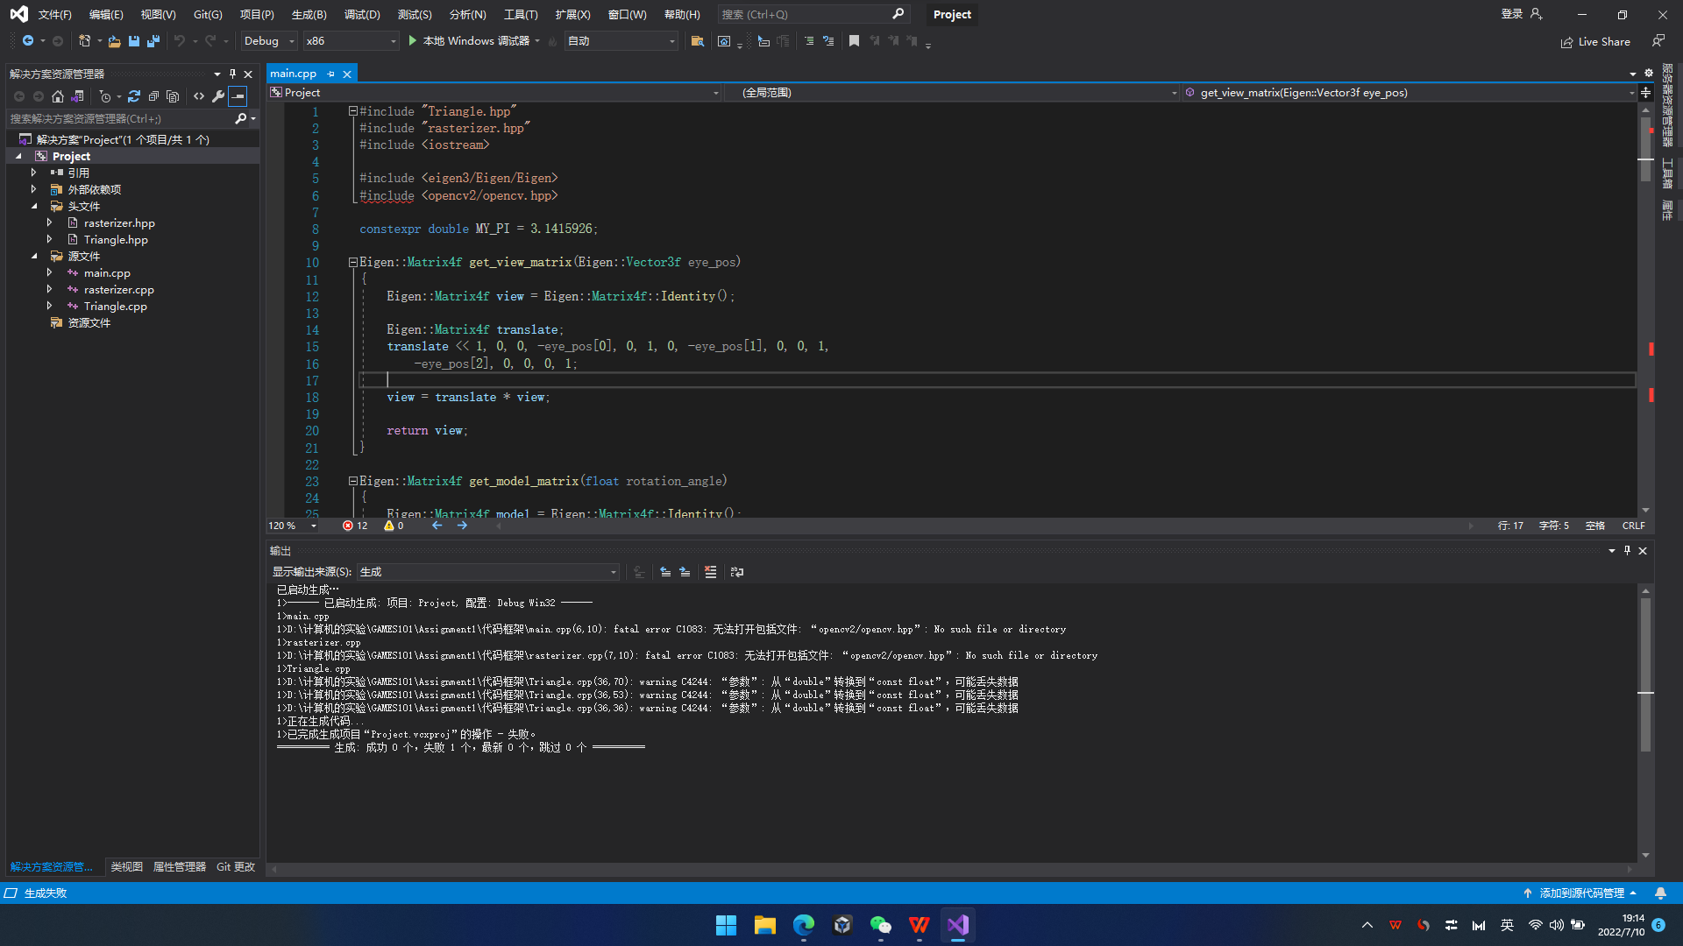Toggle the Show Output pin button

pos(1627,550)
